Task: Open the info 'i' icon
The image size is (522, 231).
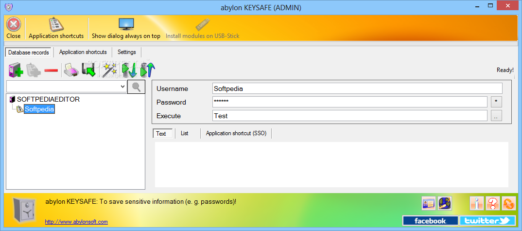Action: click(477, 203)
